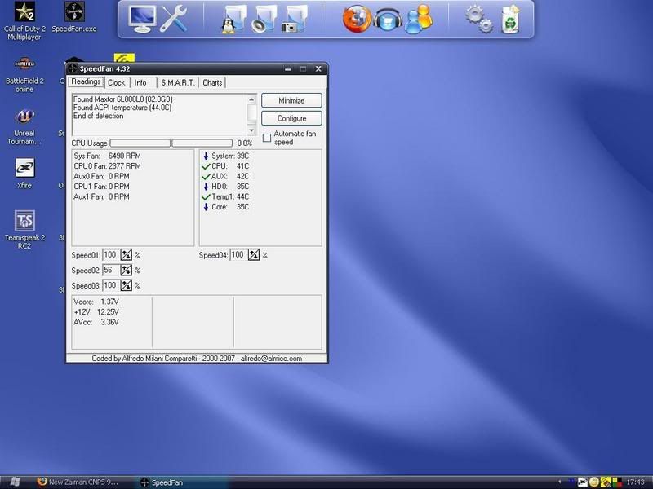Adjust the Speed01 spinner arrows
Screen dimensions: 653x489
(x=127, y=255)
